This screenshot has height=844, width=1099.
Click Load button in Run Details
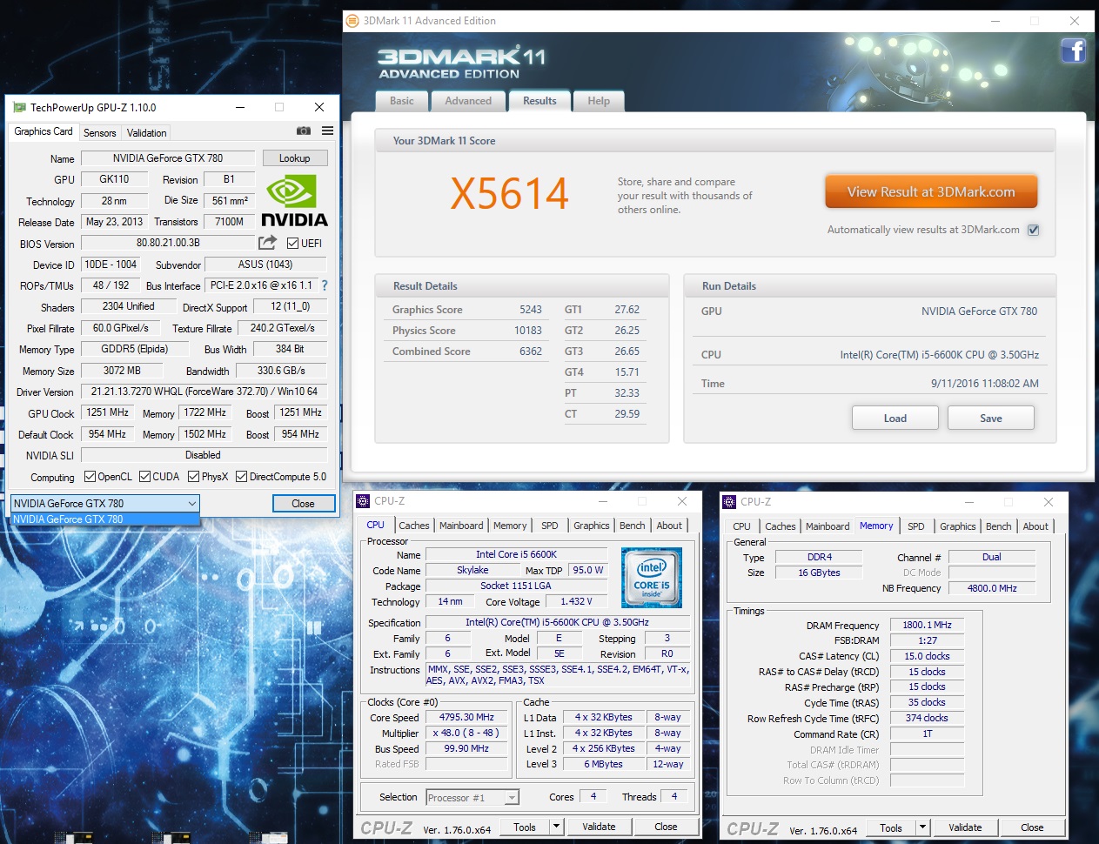(x=895, y=419)
